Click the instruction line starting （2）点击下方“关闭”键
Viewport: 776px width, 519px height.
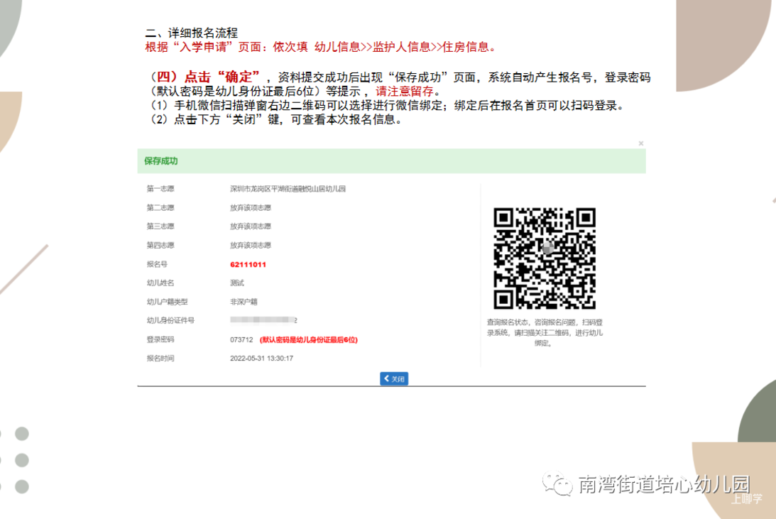276,120
